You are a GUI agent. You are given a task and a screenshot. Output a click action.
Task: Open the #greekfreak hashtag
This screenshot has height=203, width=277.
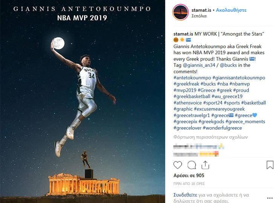[186, 84]
